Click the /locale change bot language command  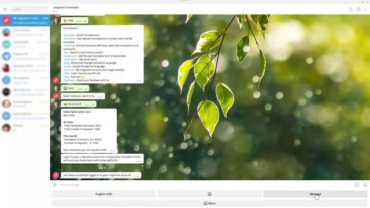pos(67,66)
